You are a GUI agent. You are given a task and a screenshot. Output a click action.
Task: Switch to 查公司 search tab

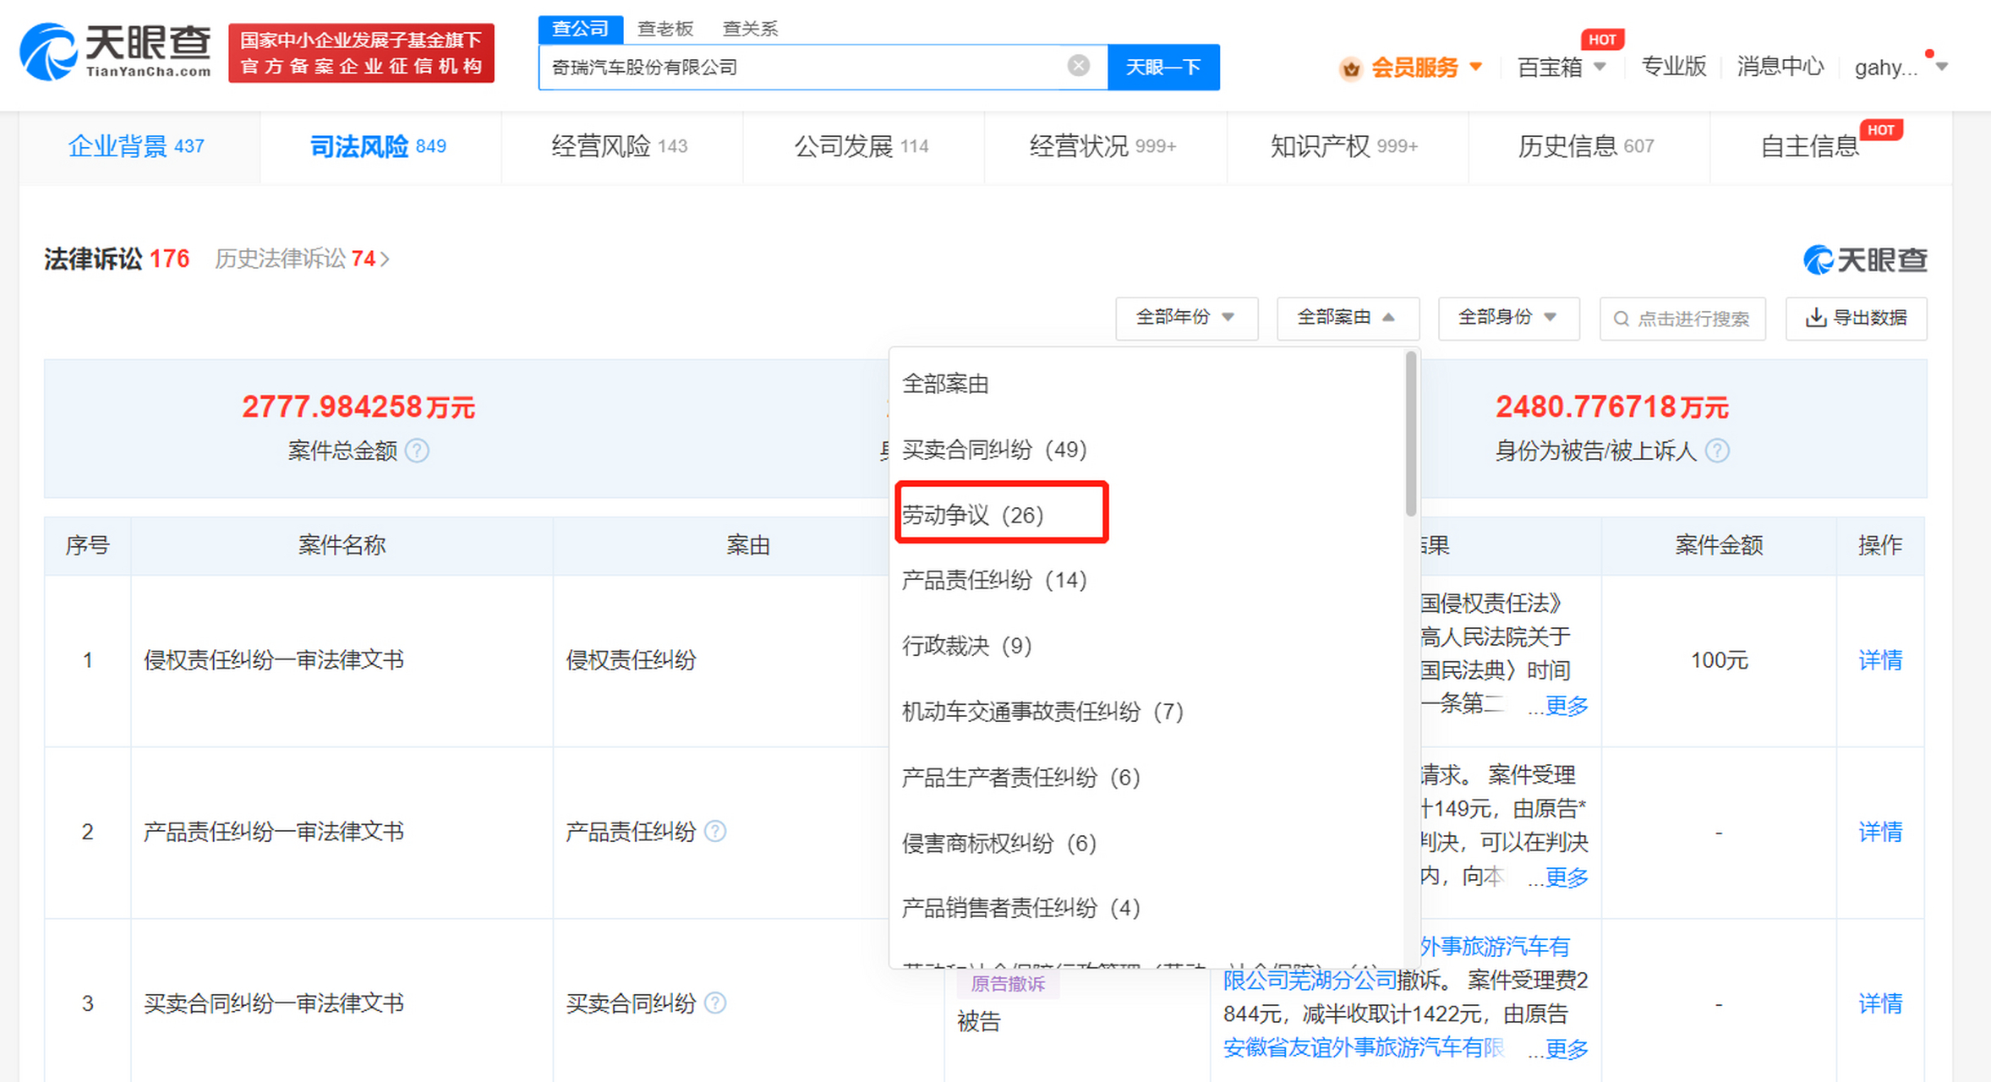click(580, 29)
